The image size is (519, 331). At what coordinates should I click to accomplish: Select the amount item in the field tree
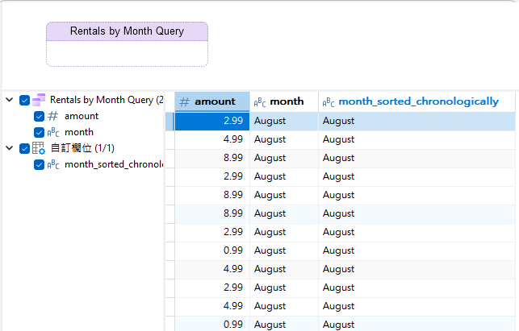[x=82, y=116]
